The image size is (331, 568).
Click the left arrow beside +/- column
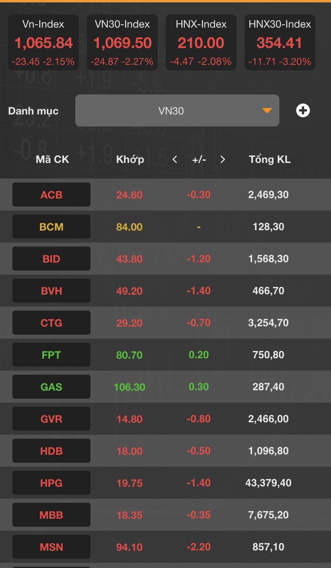coord(175,160)
